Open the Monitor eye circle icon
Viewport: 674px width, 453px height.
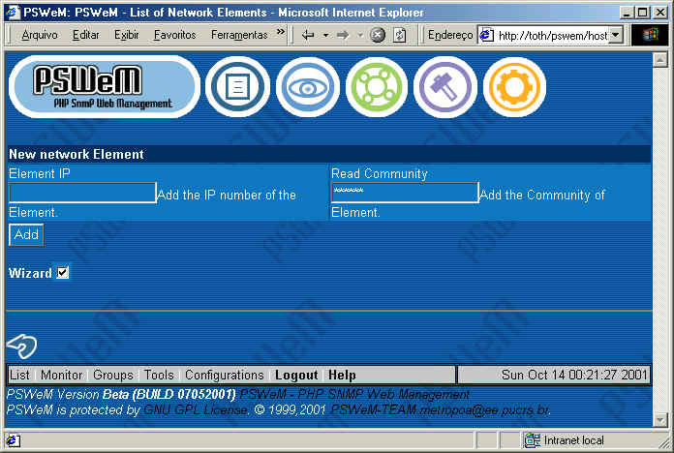[x=307, y=87]
